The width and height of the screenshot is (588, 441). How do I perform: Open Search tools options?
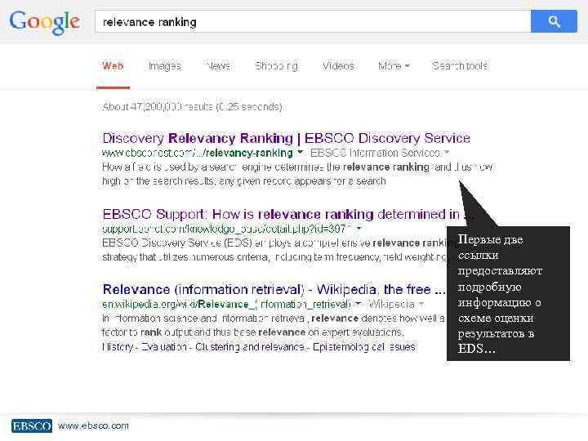click(460, 66)
